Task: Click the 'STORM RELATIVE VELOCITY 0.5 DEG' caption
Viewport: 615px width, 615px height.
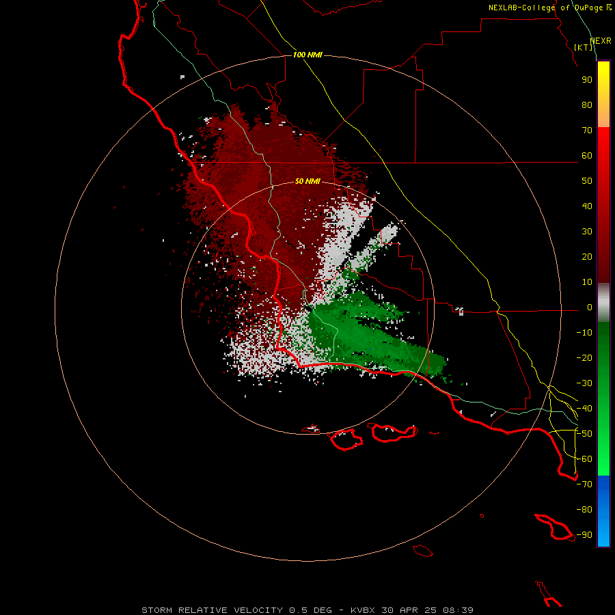Action: click(236, 610)
